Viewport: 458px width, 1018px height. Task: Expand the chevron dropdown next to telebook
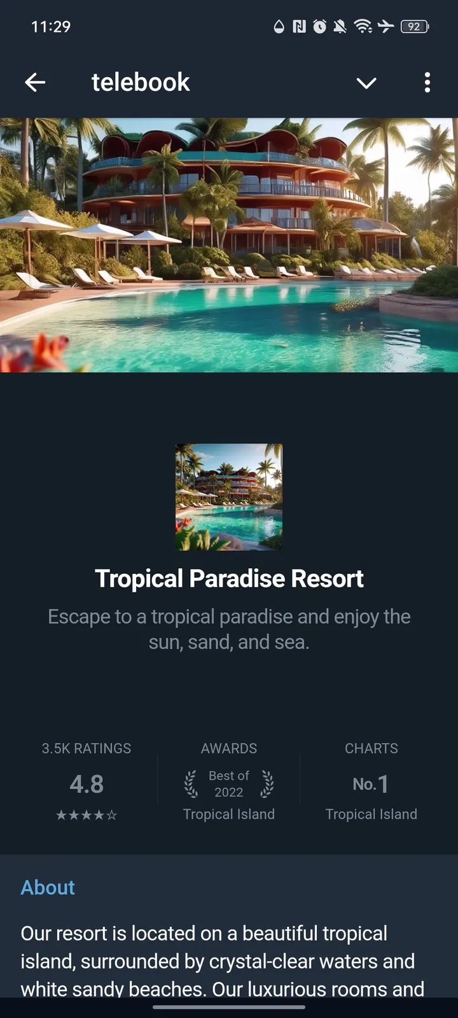click(x=366, y=83)
